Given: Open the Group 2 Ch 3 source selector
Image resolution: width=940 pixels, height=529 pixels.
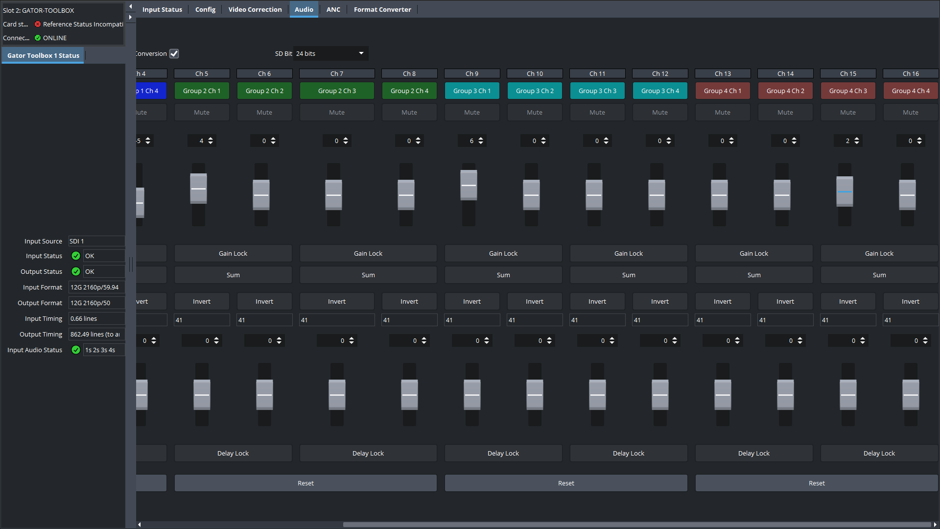Looking at the screenshot, I should coord(337,91).
